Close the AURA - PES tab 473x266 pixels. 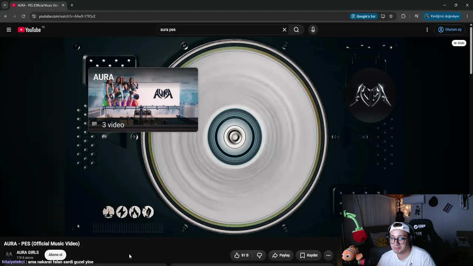pos(63,5)
